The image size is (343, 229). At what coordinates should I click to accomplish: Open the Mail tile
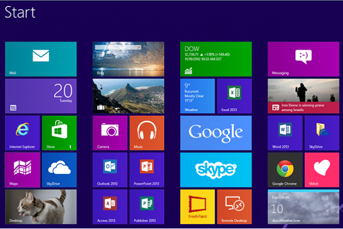41,59
